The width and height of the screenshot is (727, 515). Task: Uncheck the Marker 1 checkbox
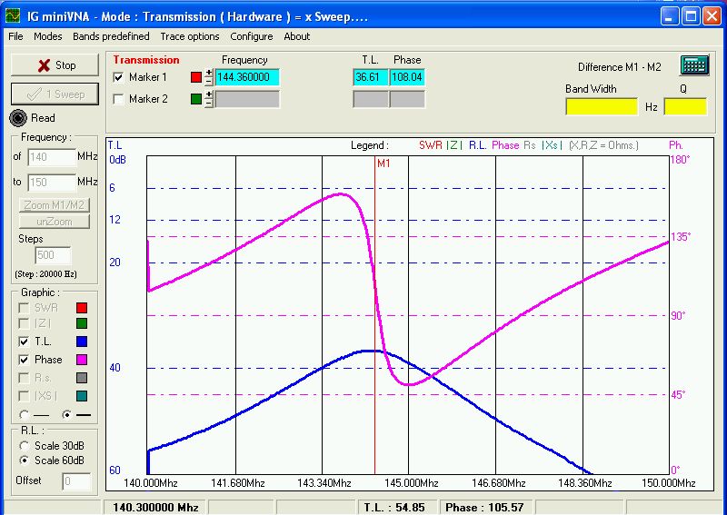pos(118,77)
